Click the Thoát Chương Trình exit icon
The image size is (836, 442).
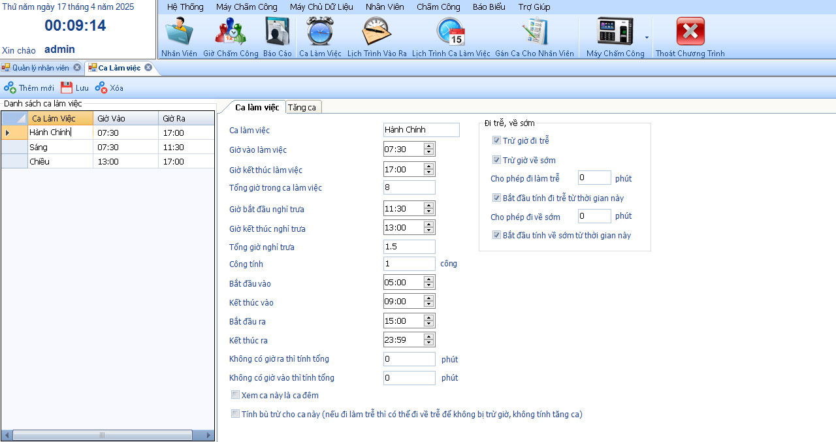coord(690,33)
